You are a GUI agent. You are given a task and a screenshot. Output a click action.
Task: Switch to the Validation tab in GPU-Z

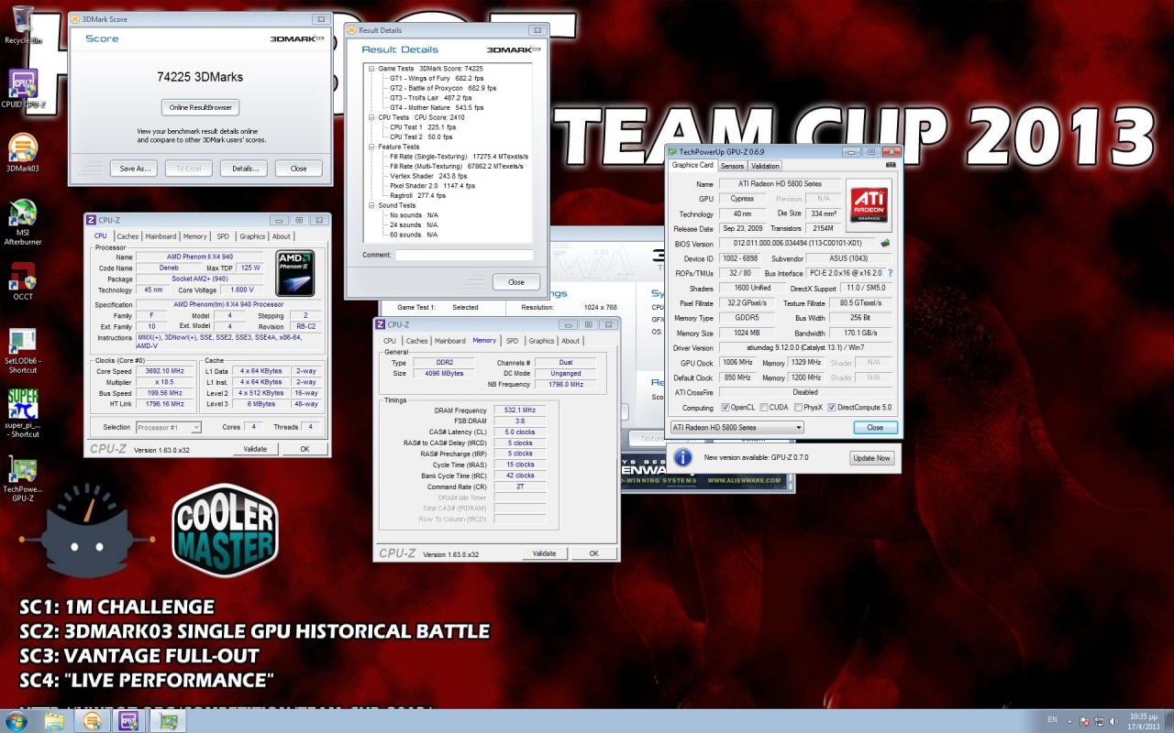tap(765, 166)
